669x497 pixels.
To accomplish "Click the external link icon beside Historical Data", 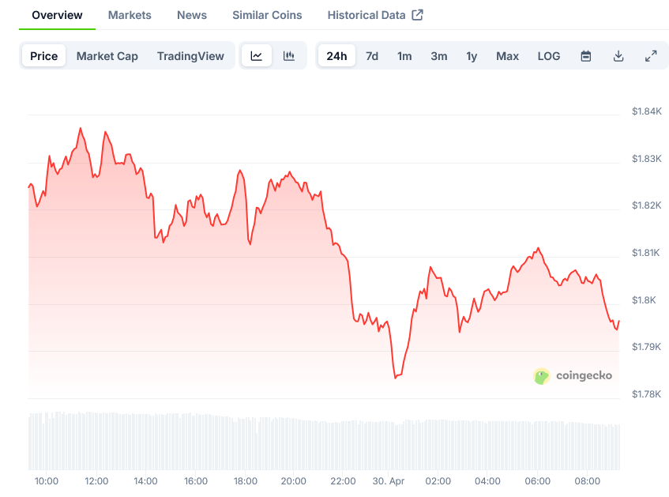I will point(418,15).
